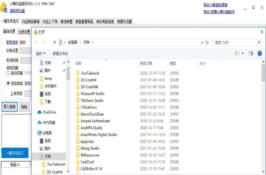Open WPS网盘 in the navigation pane

(46, 122)
